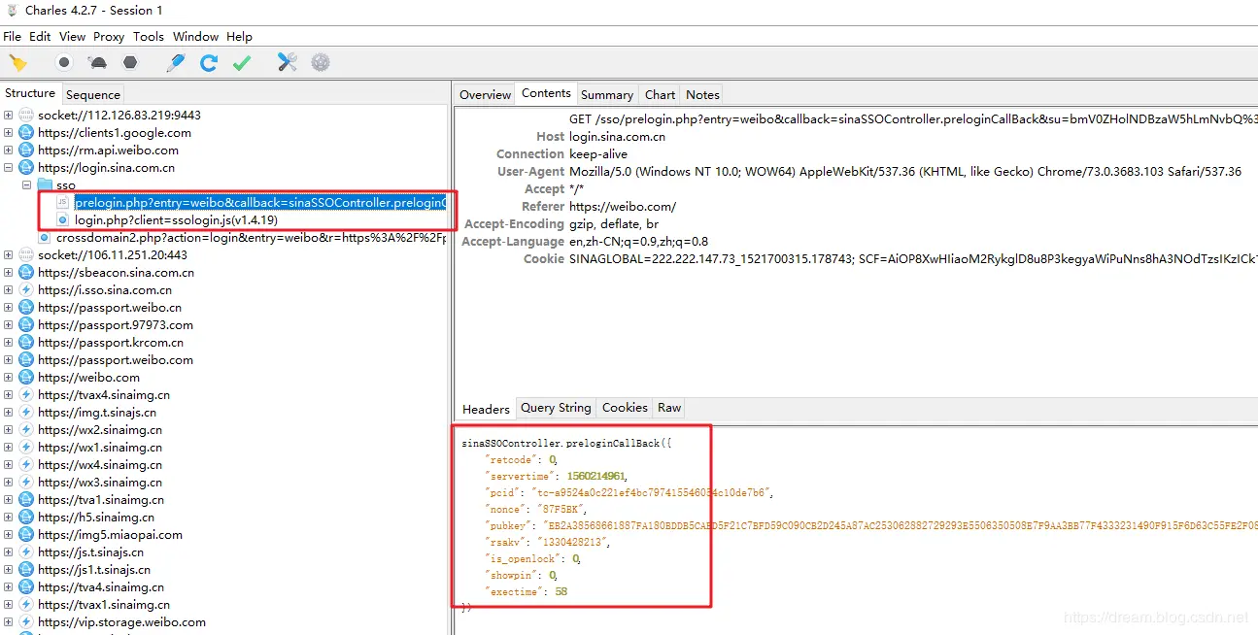Toggle breakpoints with the hexagon icon

129,63
